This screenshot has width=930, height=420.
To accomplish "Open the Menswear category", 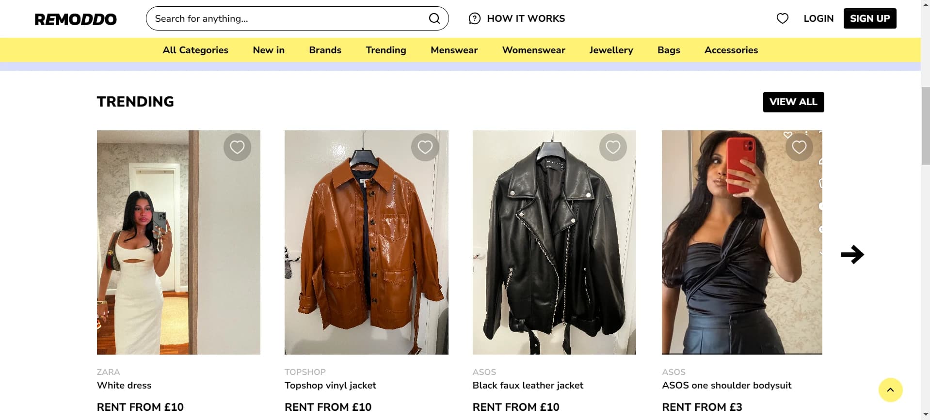I will point(454,50).
